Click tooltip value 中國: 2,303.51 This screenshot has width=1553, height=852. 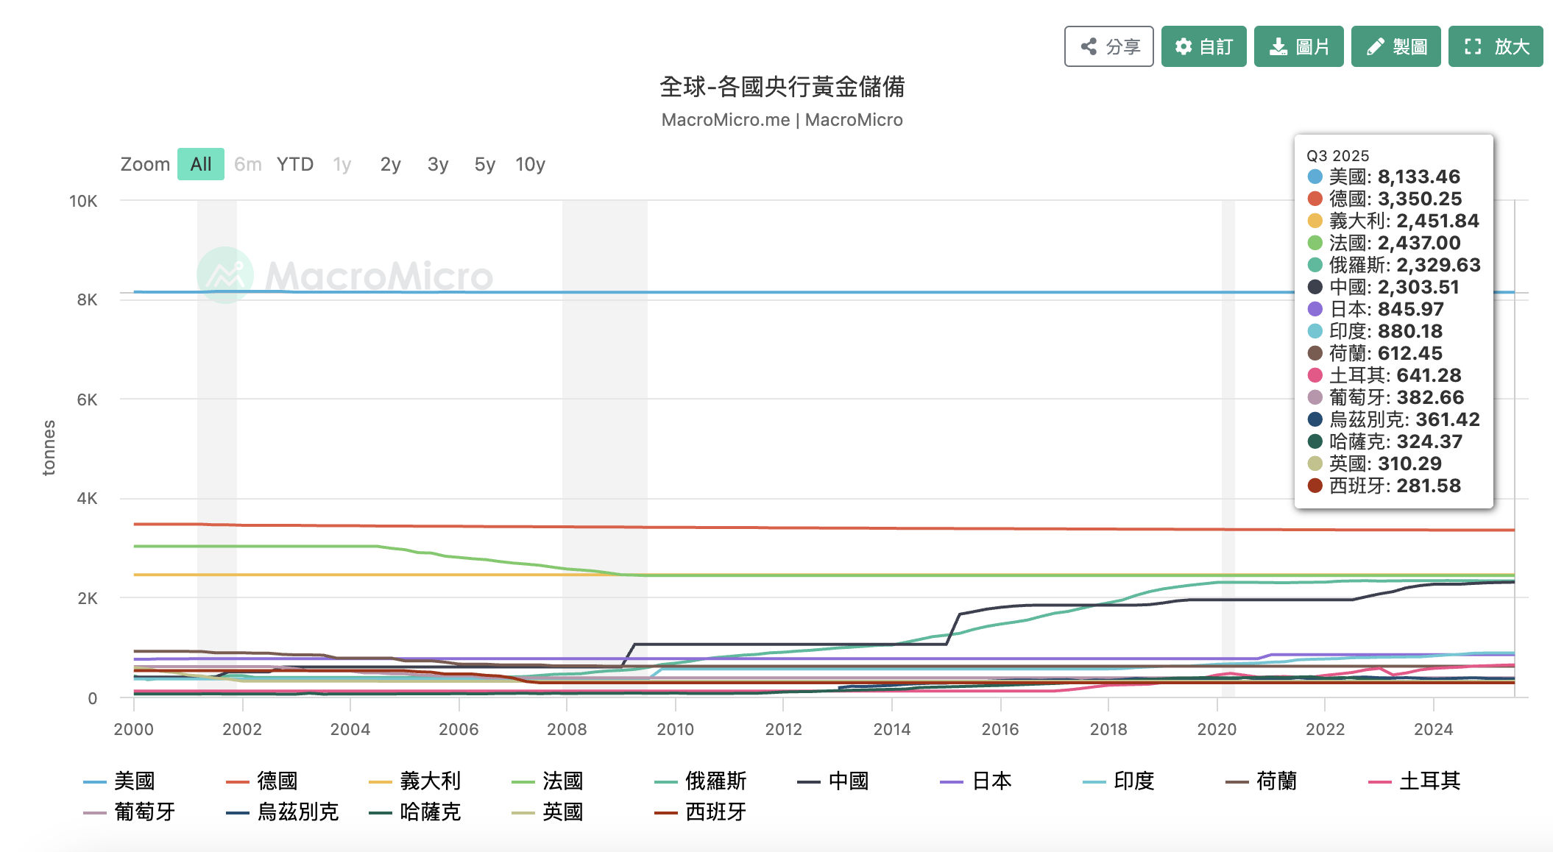coord(1383,287)
